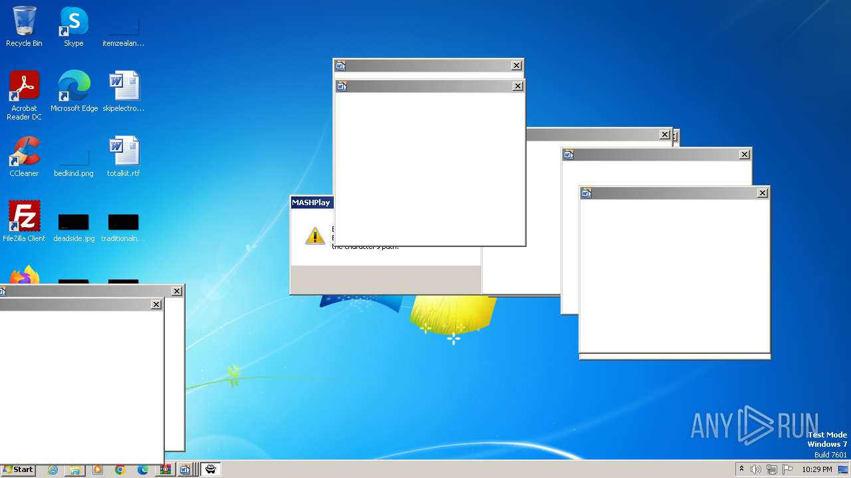Open File Explorer from the taskbar

(x=75, y=469)
